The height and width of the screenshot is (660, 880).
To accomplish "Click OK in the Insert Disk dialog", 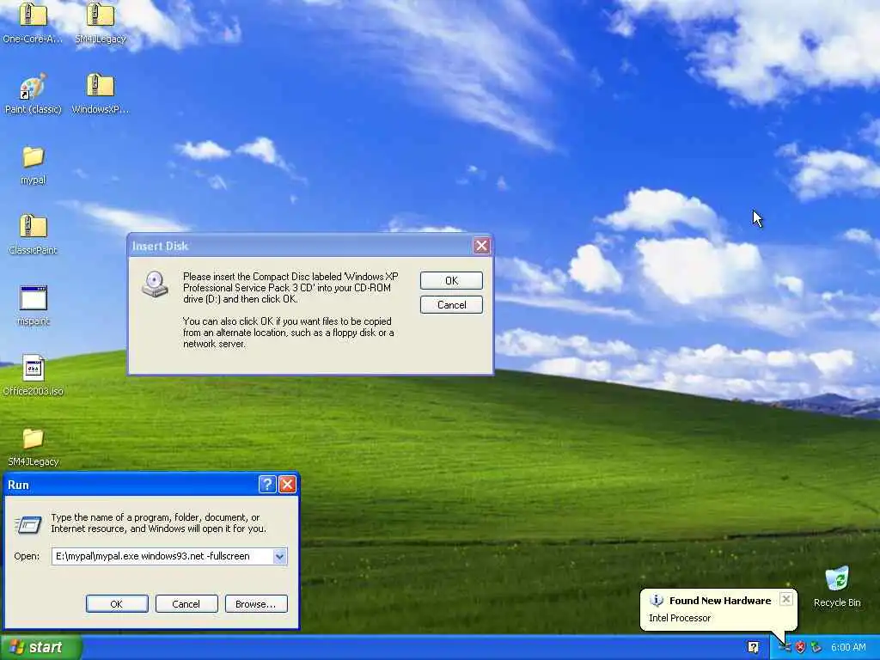I will point(451,281).
